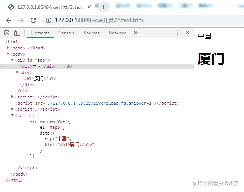The image size is (244, 192).
Task: Collapse the body element node
Action: click(x=8, y=54)
